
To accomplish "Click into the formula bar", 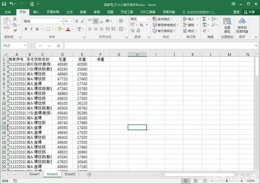I will [x=159, y=46].
